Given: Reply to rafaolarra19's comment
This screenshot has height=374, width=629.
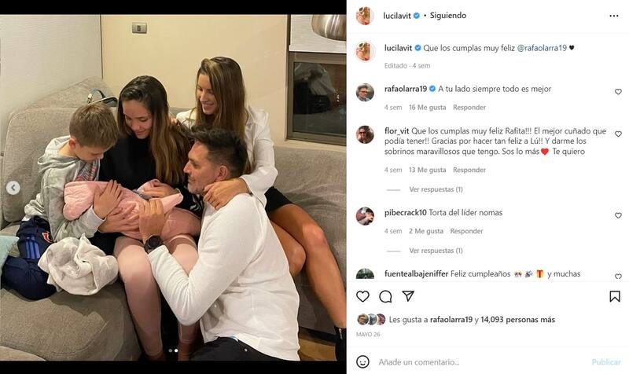Looking at the screenshot, I should [469, 107].
